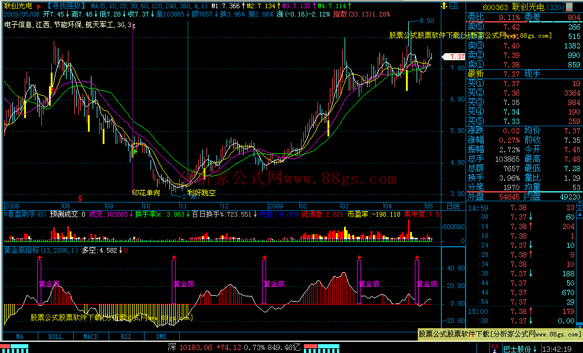Image resolution: width=583 pixels, height=353 pixels.
Task: Click the 日线 period label
Action: 453,206
